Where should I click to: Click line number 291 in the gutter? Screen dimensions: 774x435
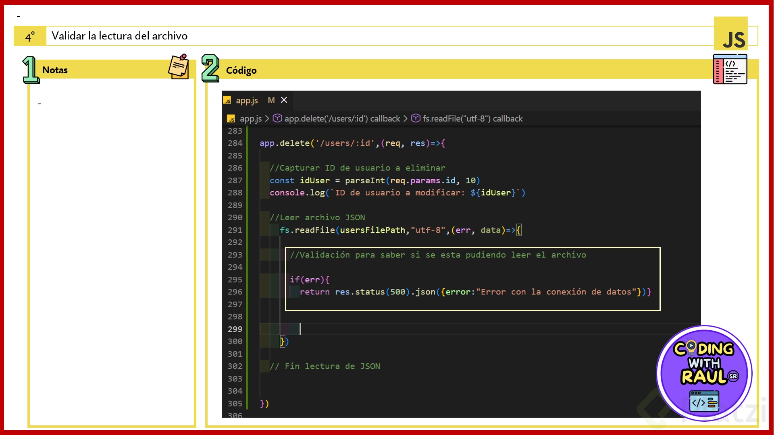click(235, 230)
